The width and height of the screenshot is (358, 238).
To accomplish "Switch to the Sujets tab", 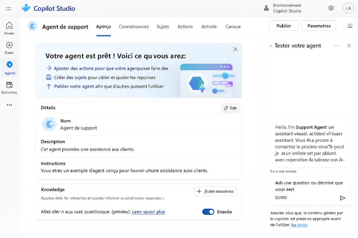I will point(163,27).
